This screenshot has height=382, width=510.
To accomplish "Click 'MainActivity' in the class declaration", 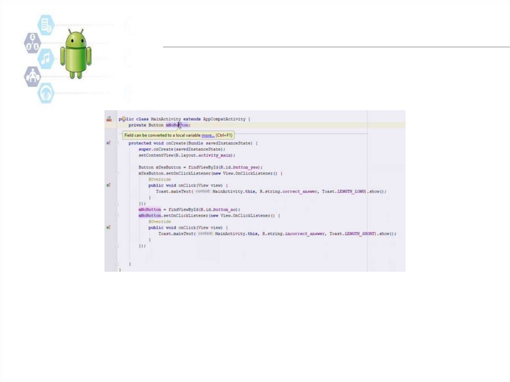I will click(166, 119).
